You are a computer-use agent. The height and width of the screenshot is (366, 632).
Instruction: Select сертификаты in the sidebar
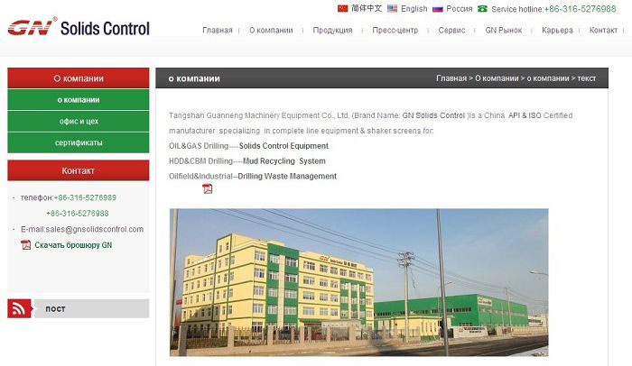point(79,142)
